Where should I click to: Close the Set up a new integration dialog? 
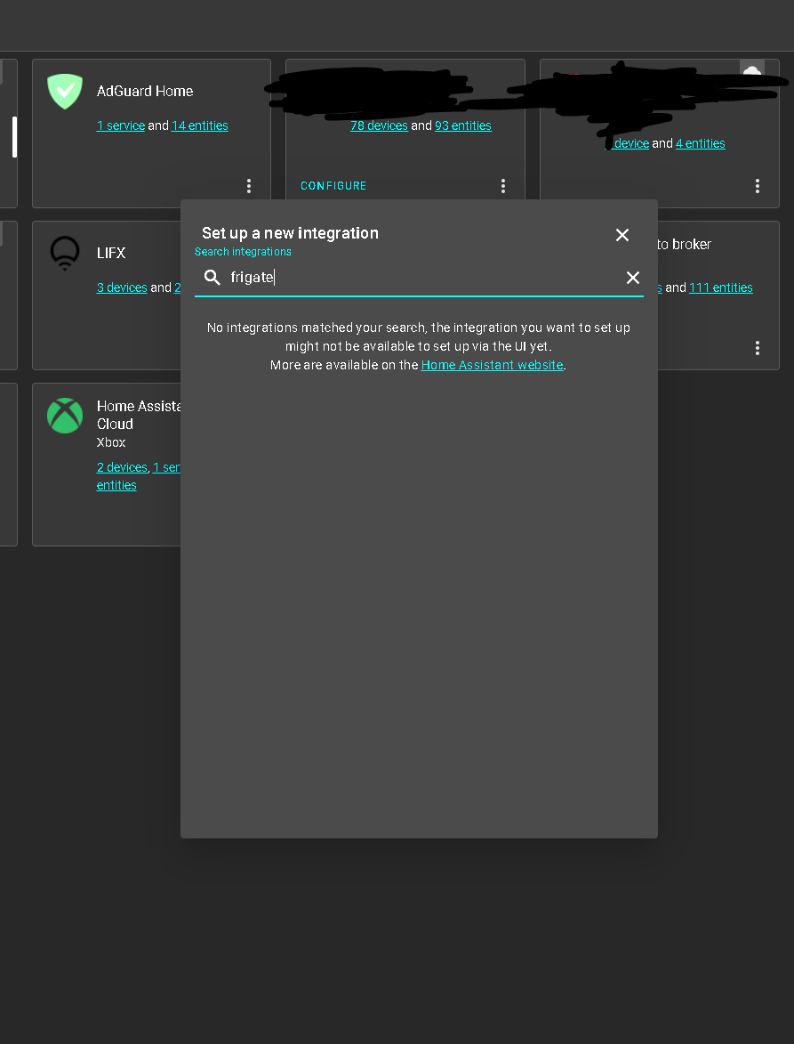[x=622, y=235]
